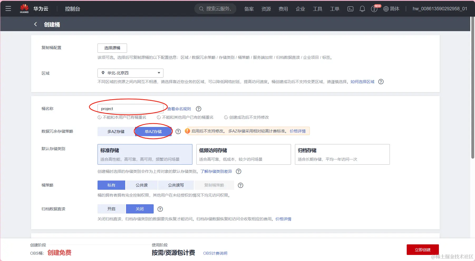The image size is (475, 261).
Task: Select 多AZ存储 redundancy option
Action: tap(116, 131)
